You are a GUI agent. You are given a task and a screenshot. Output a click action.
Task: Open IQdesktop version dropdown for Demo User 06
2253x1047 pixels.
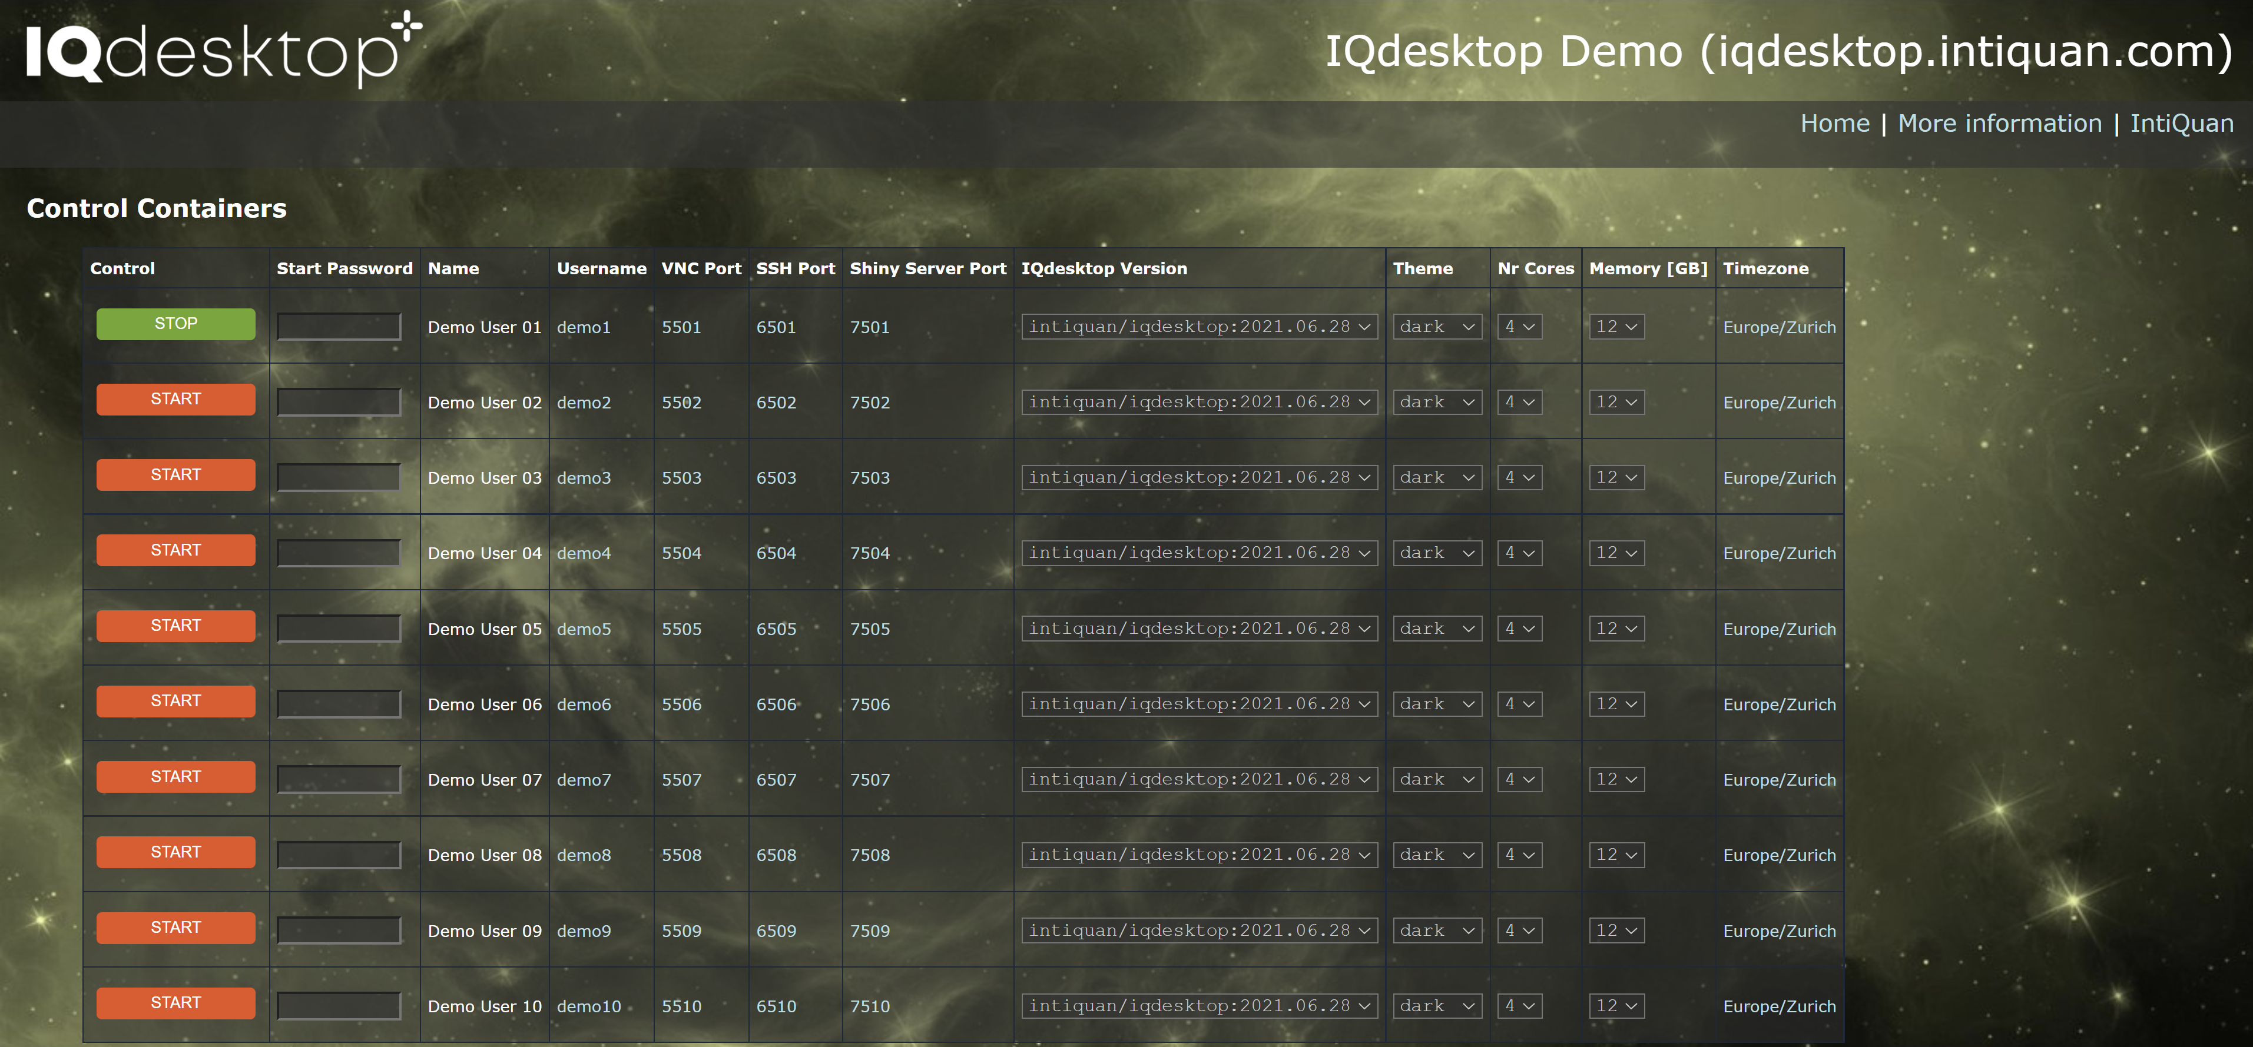pos(1199,704)
